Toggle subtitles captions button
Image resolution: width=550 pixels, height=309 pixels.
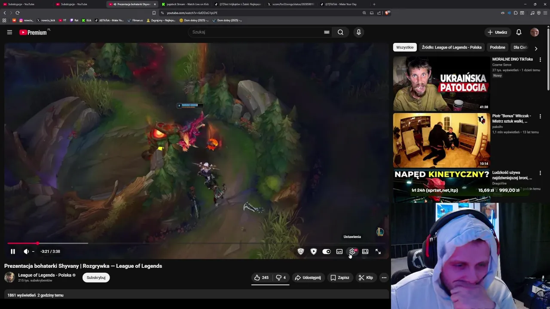pyautogui.click(x=339, y=251)
